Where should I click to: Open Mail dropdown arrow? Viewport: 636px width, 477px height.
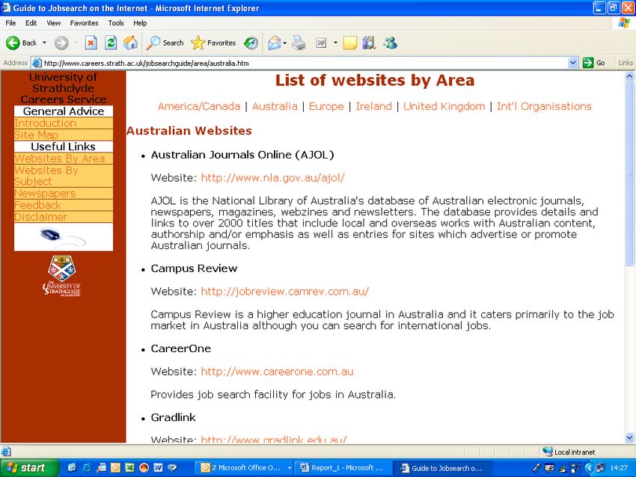click(285, 43)
